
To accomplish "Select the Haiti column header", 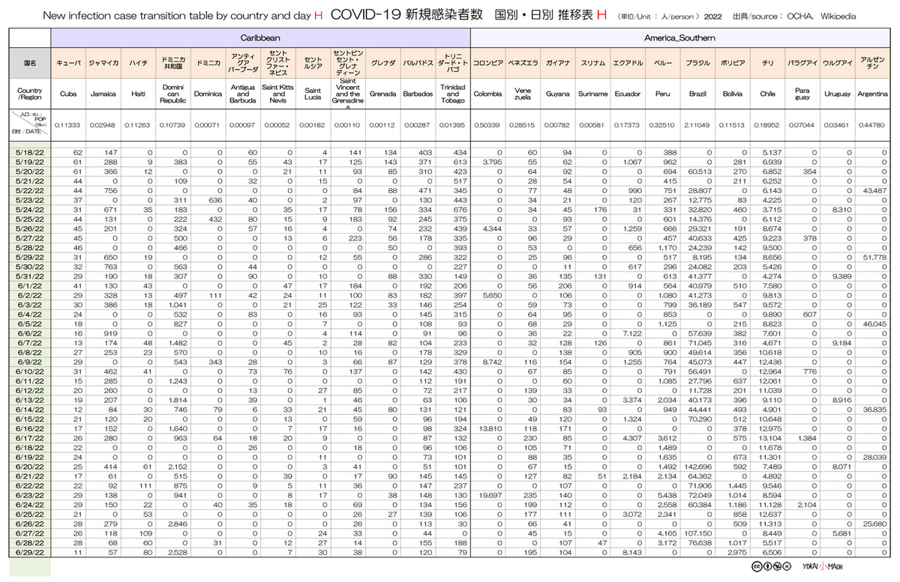I will pos(138,94).
